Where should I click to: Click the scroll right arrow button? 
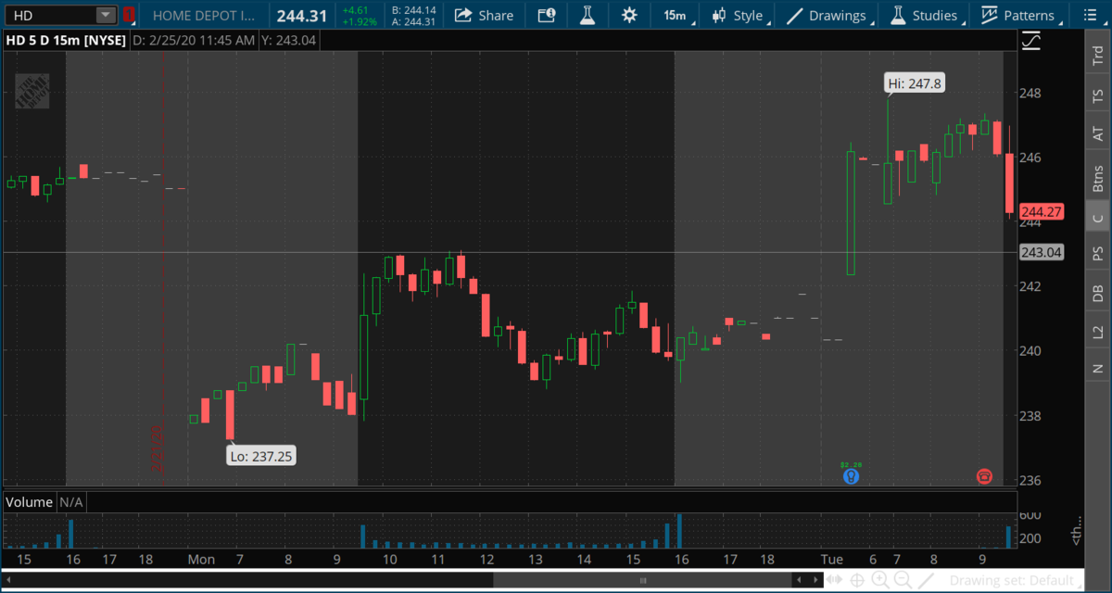814,580
